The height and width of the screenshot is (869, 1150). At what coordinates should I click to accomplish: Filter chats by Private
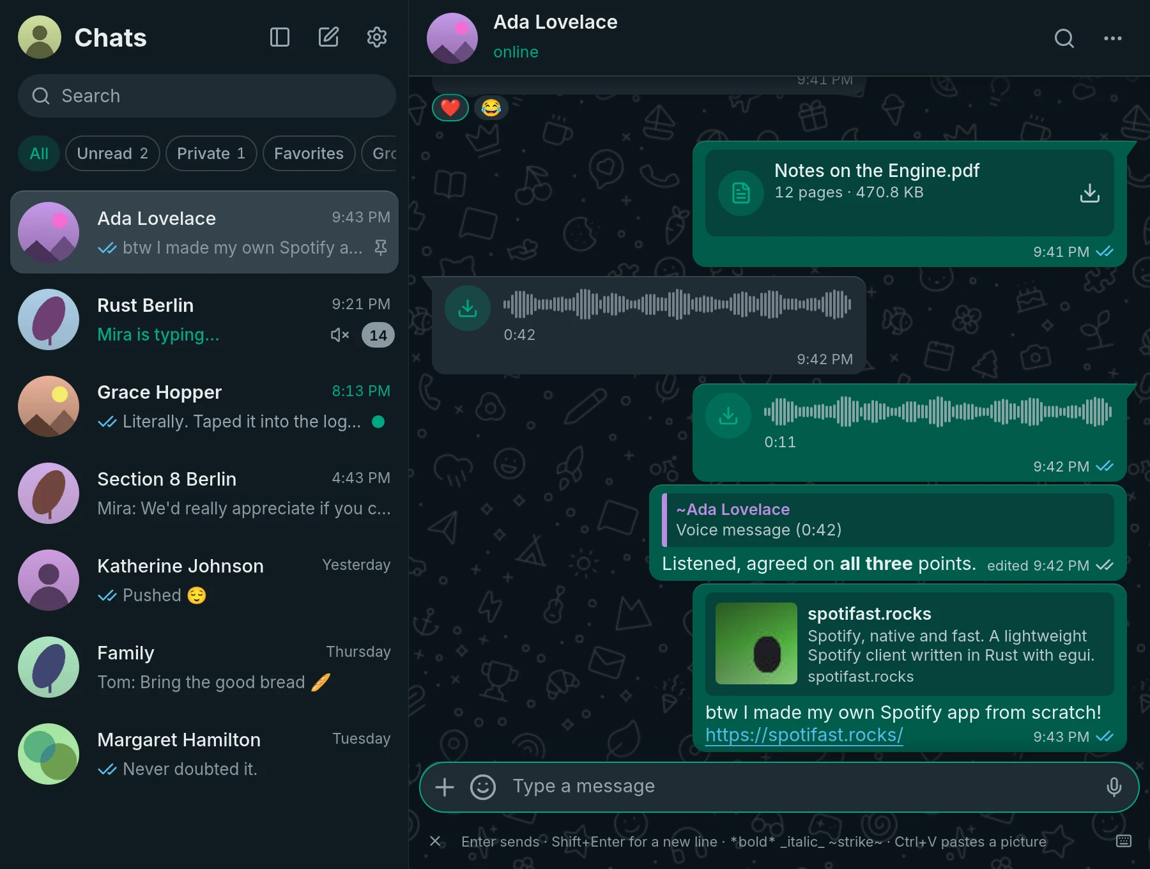(211, 153)
